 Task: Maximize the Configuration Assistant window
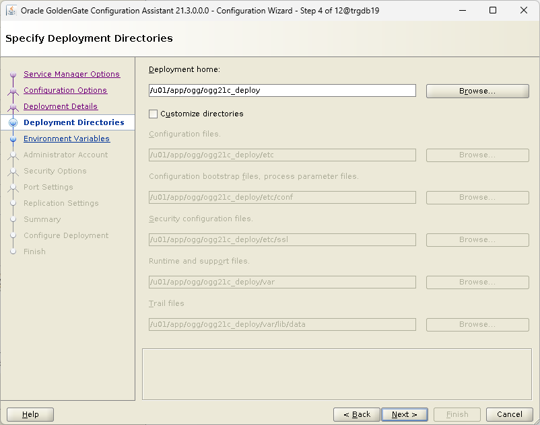[x=493, y=10]
